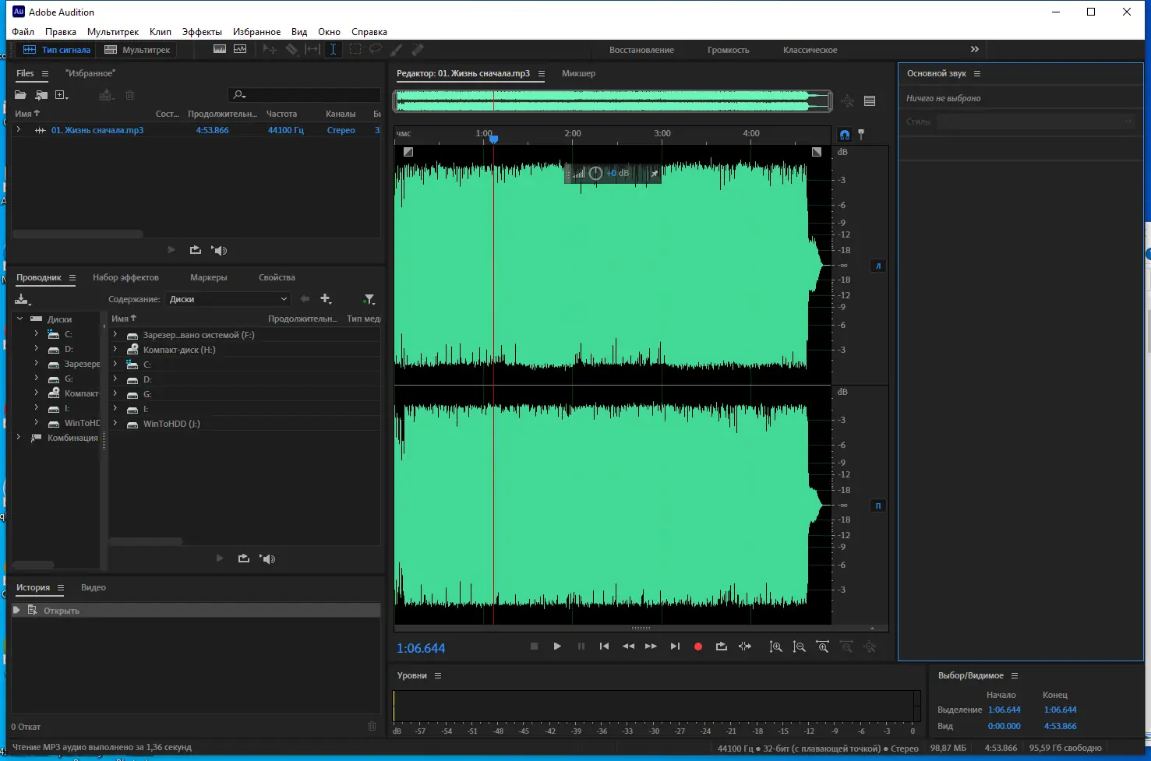Expand the WinToHDD (J:) drive entry
Image resolution: width=1151 pixels, height=761 pixels.
(x=115, y=424)
